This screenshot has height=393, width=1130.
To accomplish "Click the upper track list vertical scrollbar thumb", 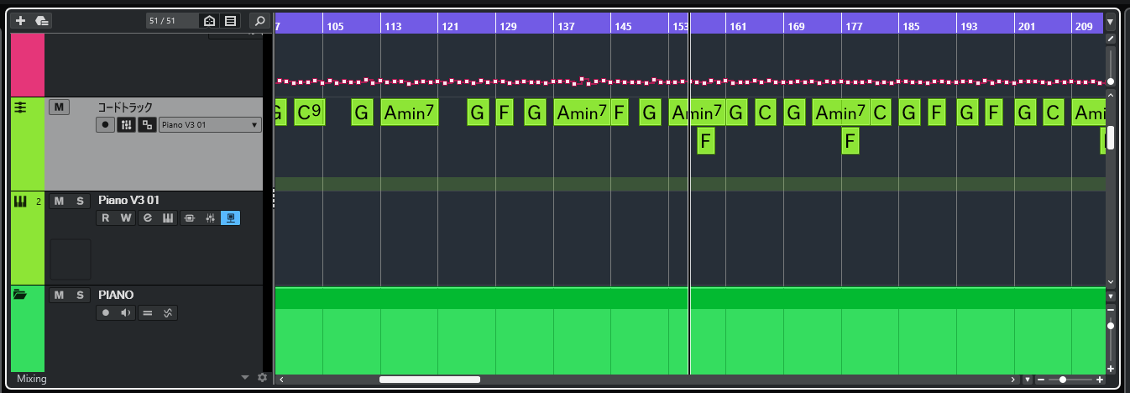I will [1111, 138].
